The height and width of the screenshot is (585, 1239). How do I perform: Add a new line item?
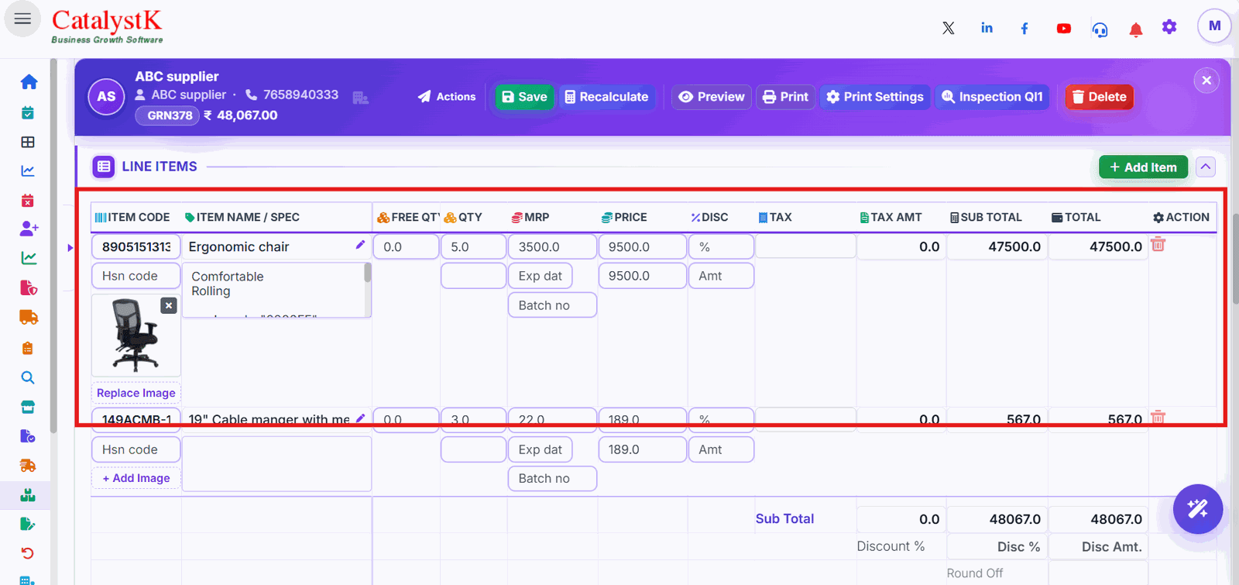1143,167
